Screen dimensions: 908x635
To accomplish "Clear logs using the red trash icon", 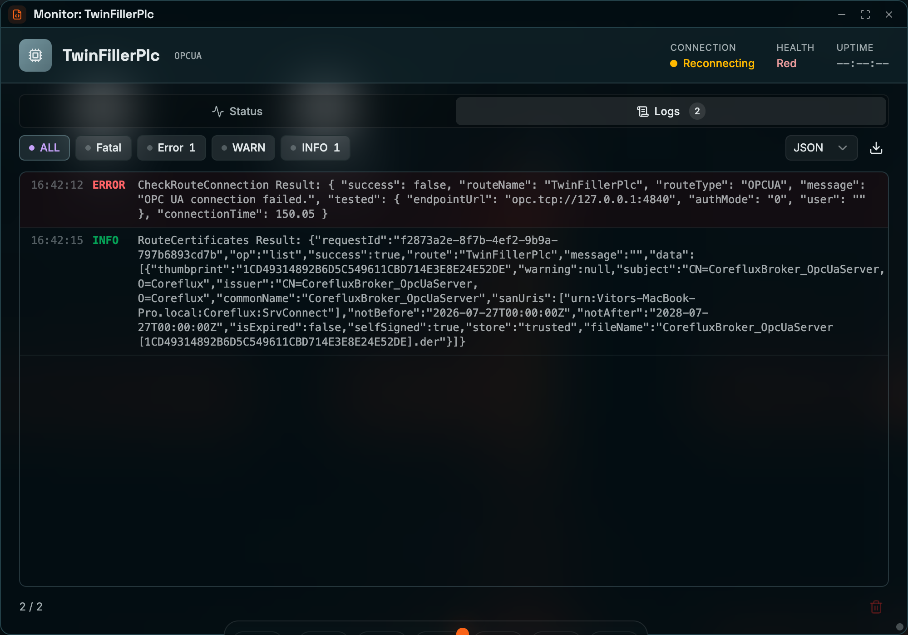I will pyautogui.click(x=876, y=607).
